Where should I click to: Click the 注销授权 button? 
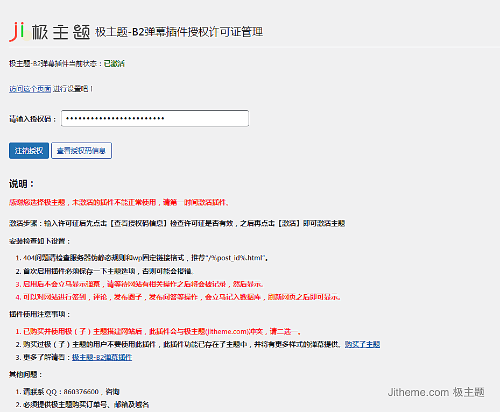tap(29, 151)
